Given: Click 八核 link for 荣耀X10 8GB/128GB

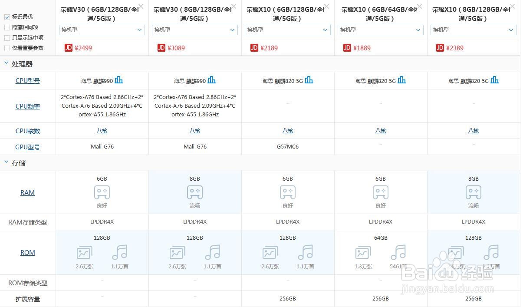Looking at the screenshot, I should 474,131.
